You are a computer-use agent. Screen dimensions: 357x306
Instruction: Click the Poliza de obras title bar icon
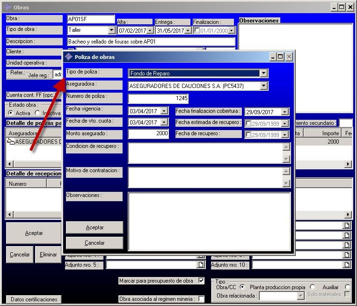(69, 57)
